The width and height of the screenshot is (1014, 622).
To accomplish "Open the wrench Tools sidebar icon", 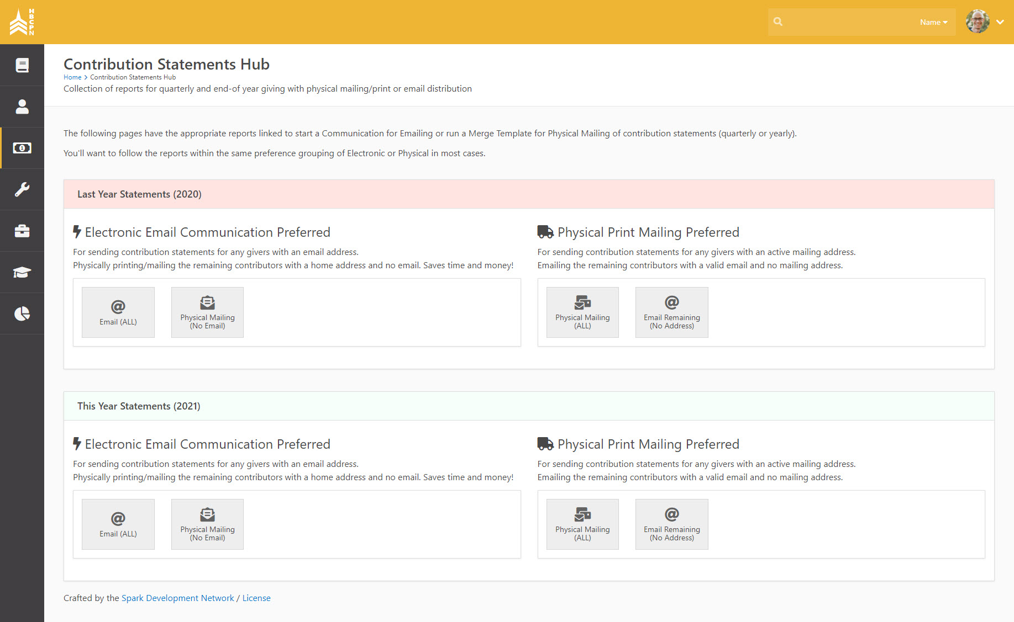I will 22,189.
